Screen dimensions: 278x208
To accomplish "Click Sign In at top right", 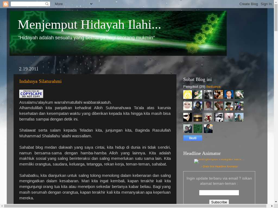I will [266, 4].
